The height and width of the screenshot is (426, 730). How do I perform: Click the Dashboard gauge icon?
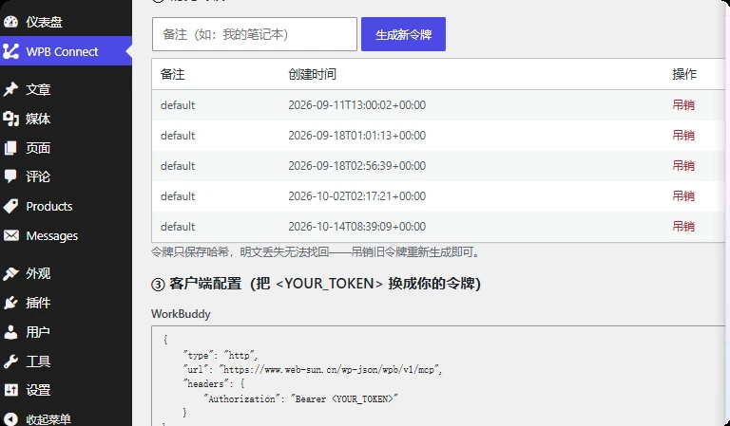10,22
